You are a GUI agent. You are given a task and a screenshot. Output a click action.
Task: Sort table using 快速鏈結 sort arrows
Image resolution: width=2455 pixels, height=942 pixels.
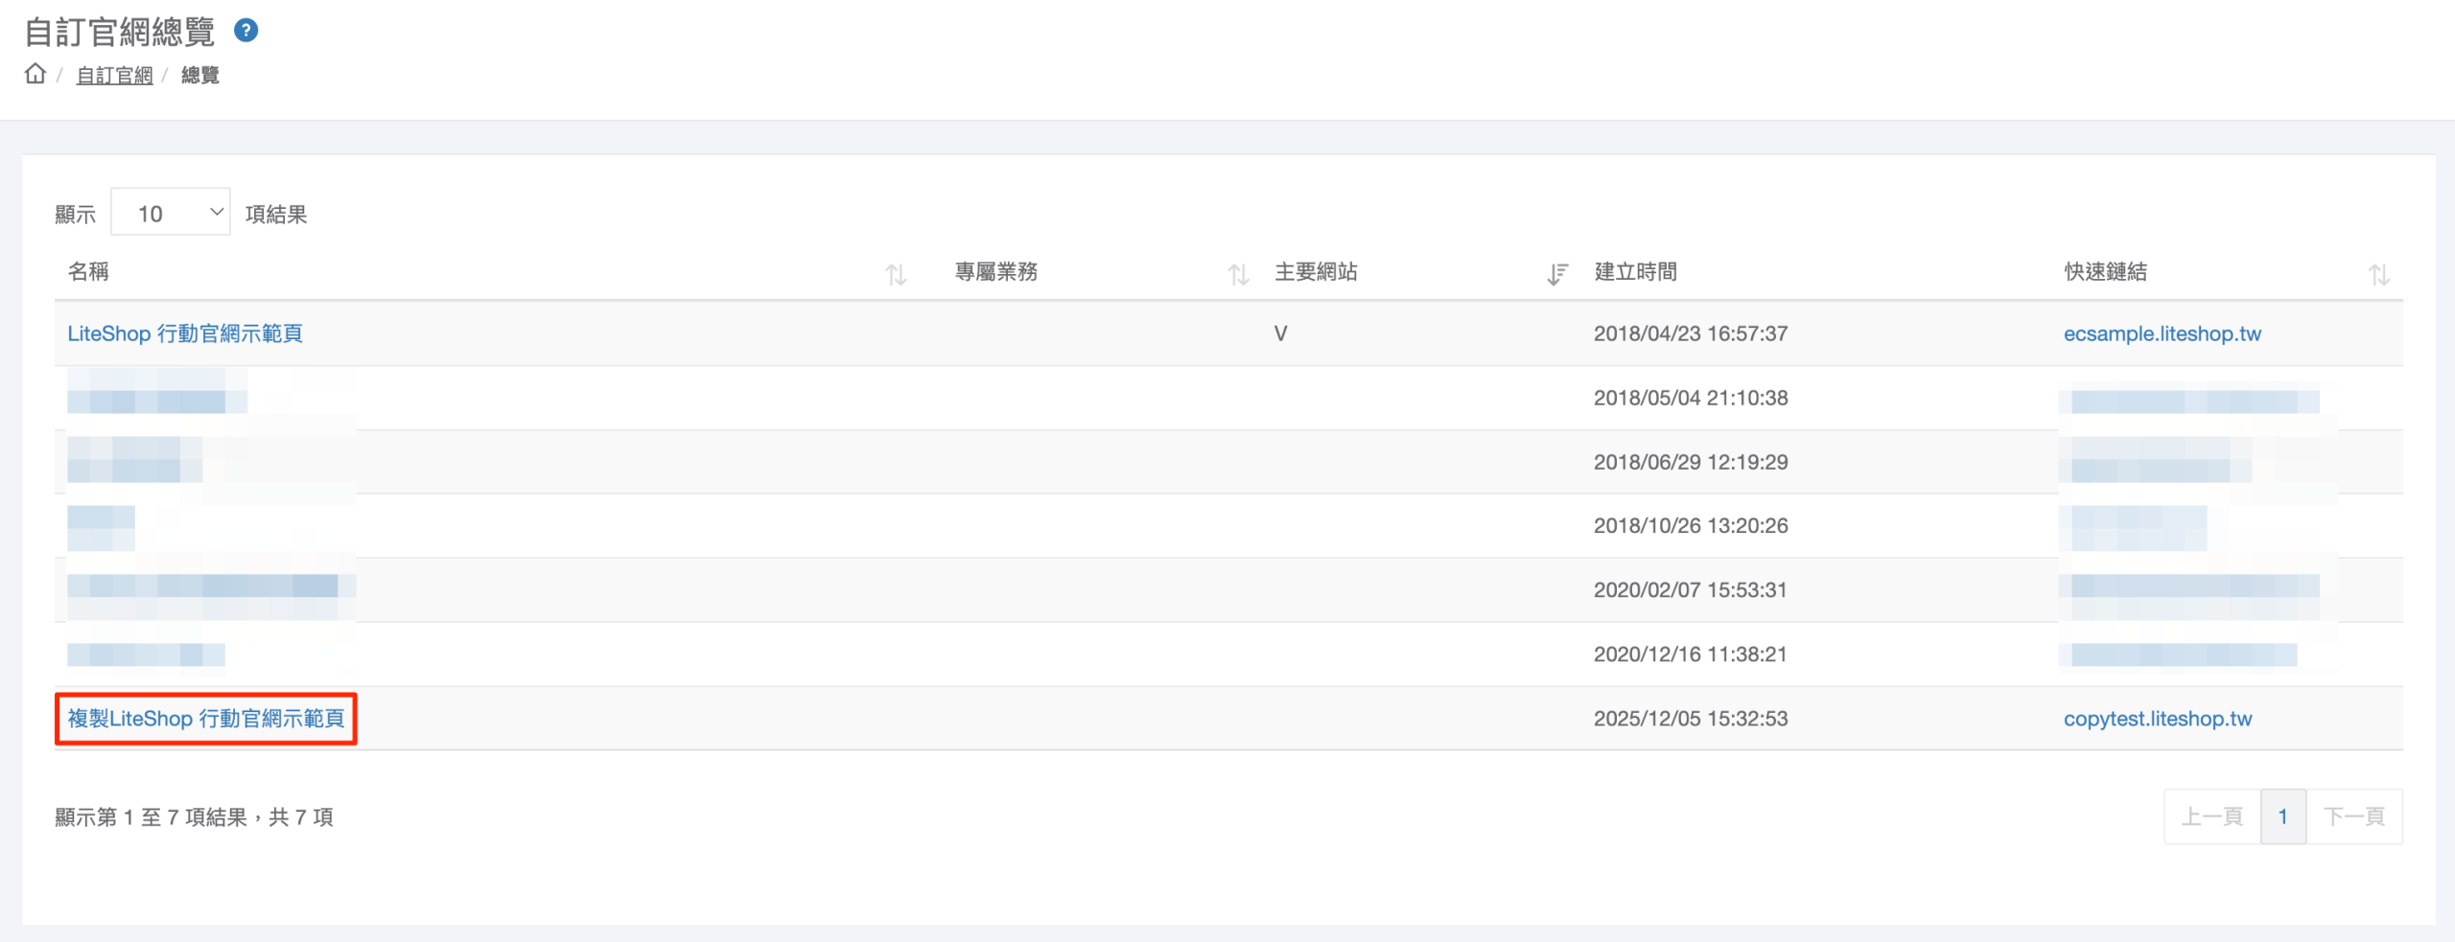[x=2378, y=275]
